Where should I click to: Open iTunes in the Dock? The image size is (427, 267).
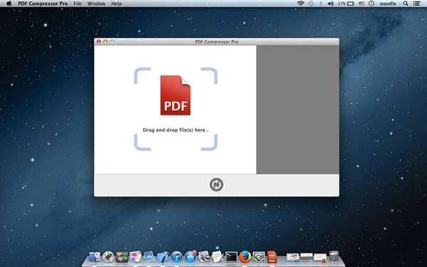pyautogui.click(x=176, y=257)
